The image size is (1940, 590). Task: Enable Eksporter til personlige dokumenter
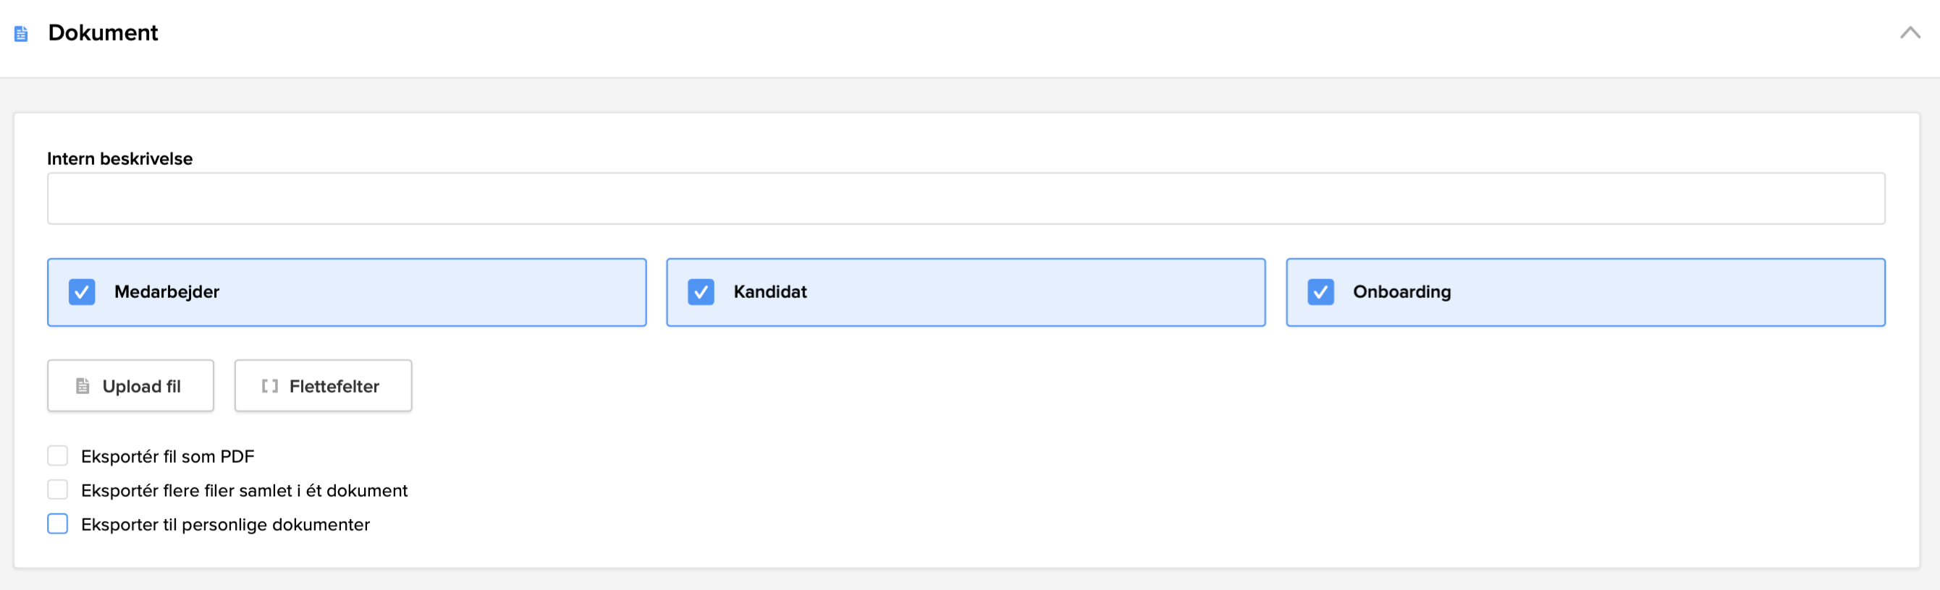pyautogui.click(x=58, y=523)
